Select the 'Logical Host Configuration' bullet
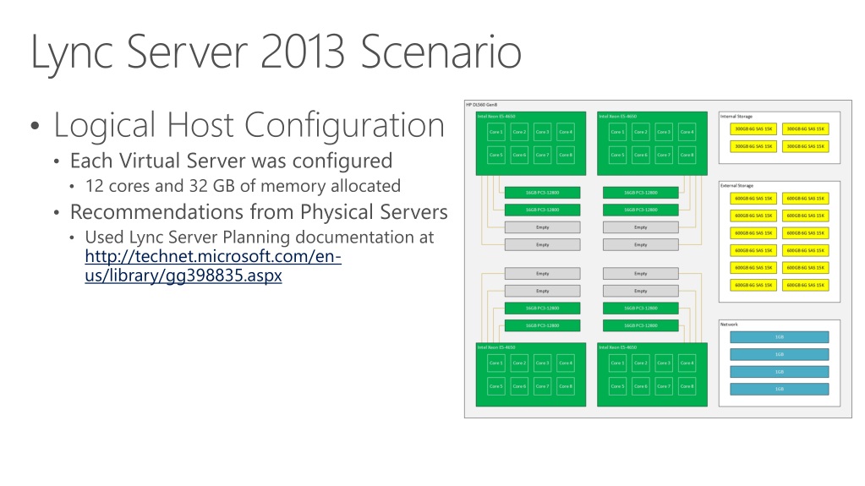Image resolution: width=865 pixels, height=486 pixels. [249, 125]
